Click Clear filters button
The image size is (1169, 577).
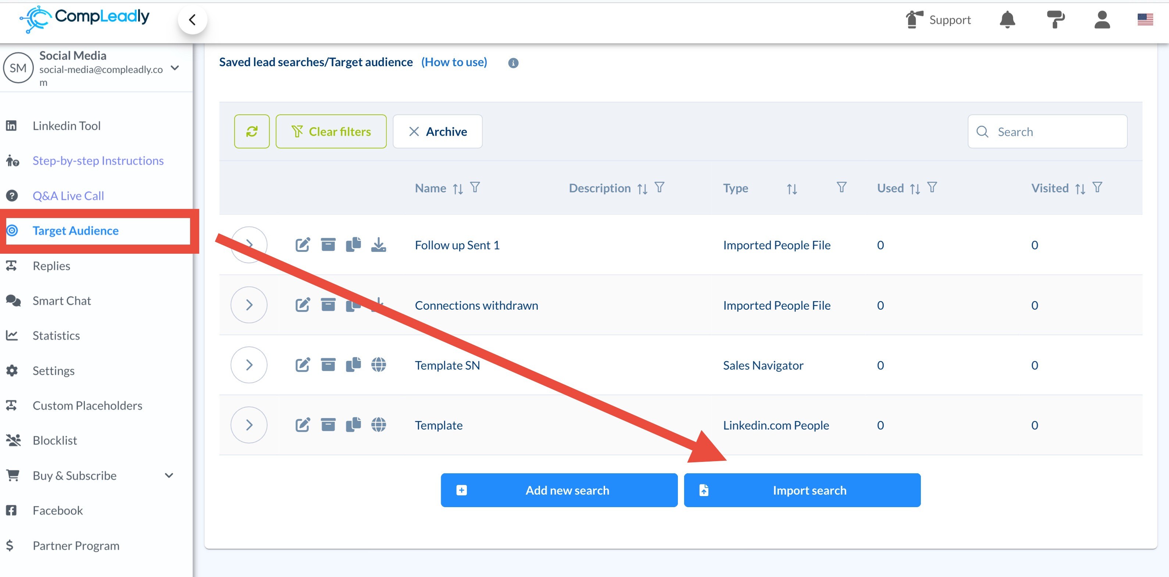pos(331,131)
